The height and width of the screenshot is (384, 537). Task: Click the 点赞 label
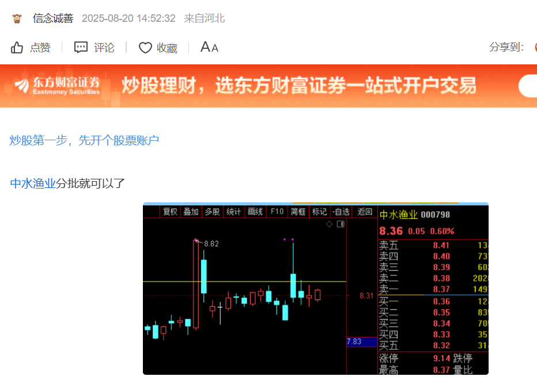pos(40,48)
